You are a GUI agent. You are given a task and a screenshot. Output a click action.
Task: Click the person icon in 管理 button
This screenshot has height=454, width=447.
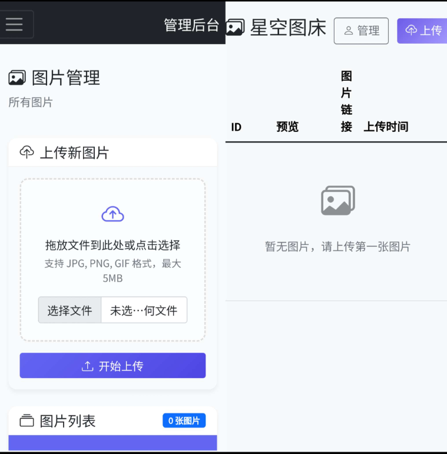349,31
